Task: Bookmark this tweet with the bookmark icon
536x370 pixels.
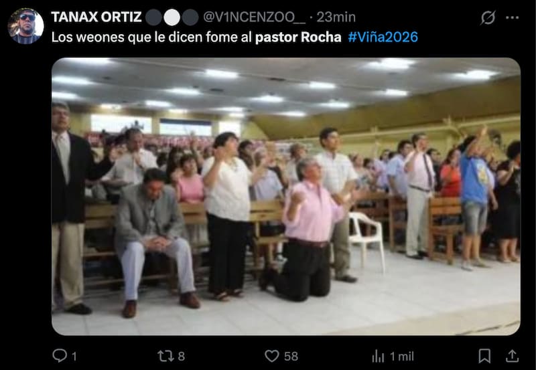Action: (484, 356)
